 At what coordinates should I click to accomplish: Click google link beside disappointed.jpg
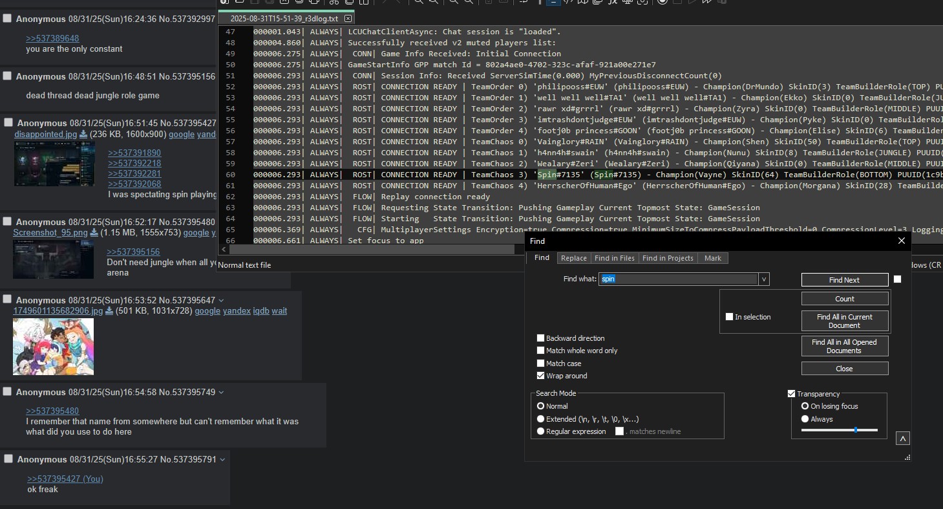click(x=182, y=135)
